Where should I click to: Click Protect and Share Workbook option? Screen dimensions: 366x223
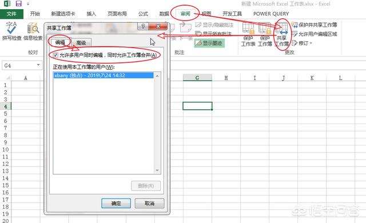click(315, 25)
